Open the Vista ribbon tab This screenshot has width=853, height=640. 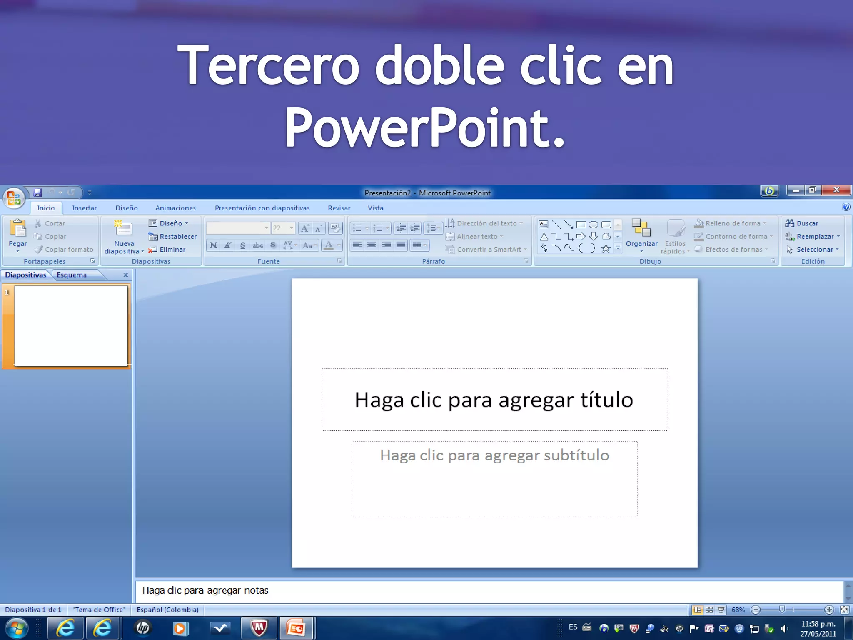point(375,207)
